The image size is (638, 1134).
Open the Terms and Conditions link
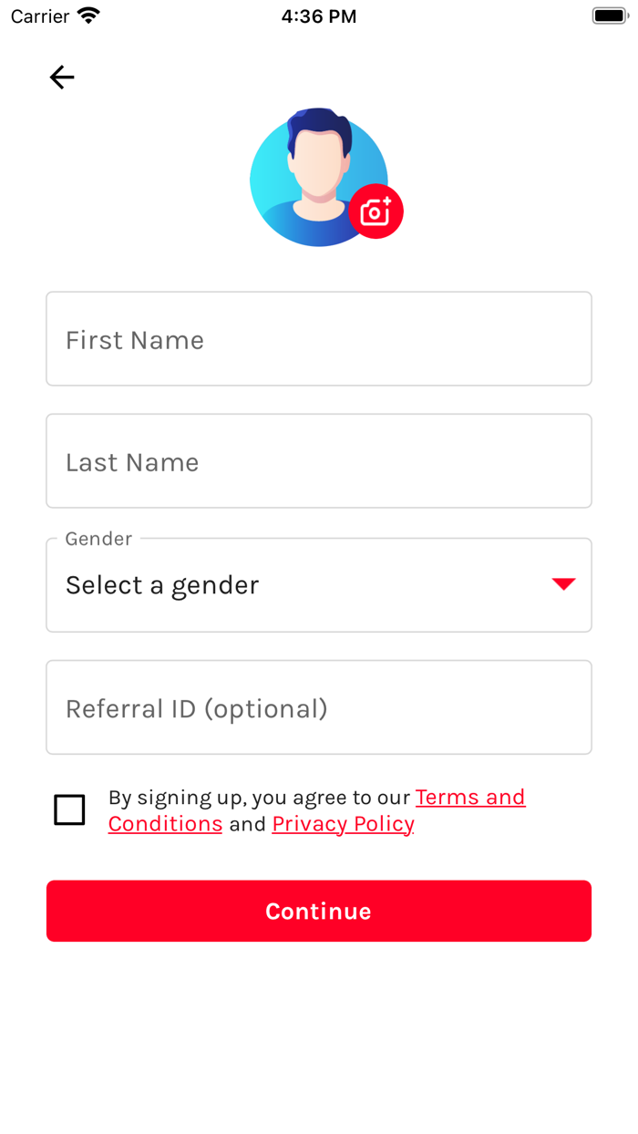tap(470, 797)
